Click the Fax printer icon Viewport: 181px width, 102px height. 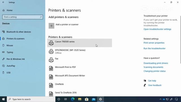pyautogui.click(x=51, y=60)
